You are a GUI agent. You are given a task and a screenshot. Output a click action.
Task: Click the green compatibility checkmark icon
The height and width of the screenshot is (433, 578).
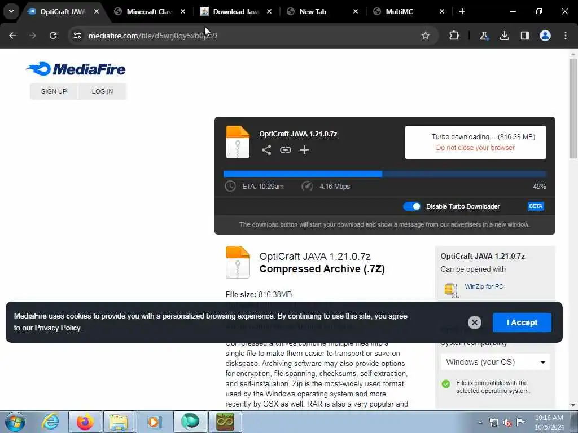pos(446,384)
